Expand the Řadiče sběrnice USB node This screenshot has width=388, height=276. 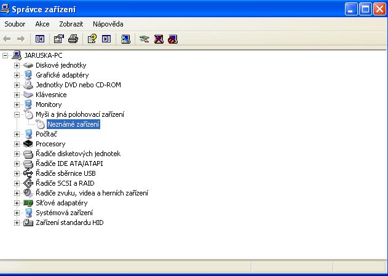[x=17, y=173]
